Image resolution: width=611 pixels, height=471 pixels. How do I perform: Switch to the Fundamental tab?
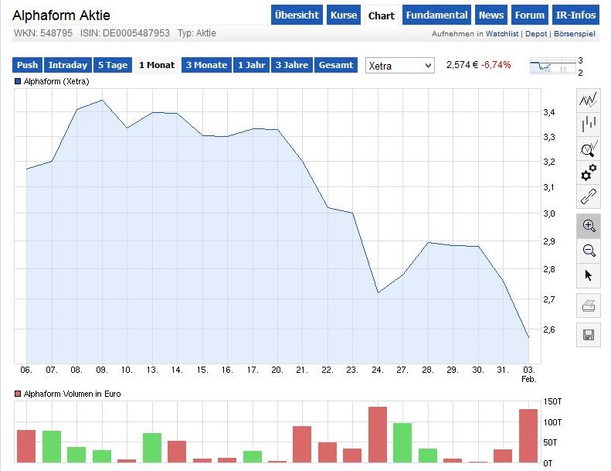[x=436, y=15]
